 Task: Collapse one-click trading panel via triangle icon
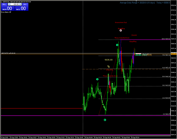pyautogui.click(x=2, y=2)
